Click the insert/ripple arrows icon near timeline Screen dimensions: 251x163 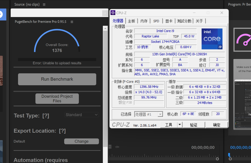[117, 147]
